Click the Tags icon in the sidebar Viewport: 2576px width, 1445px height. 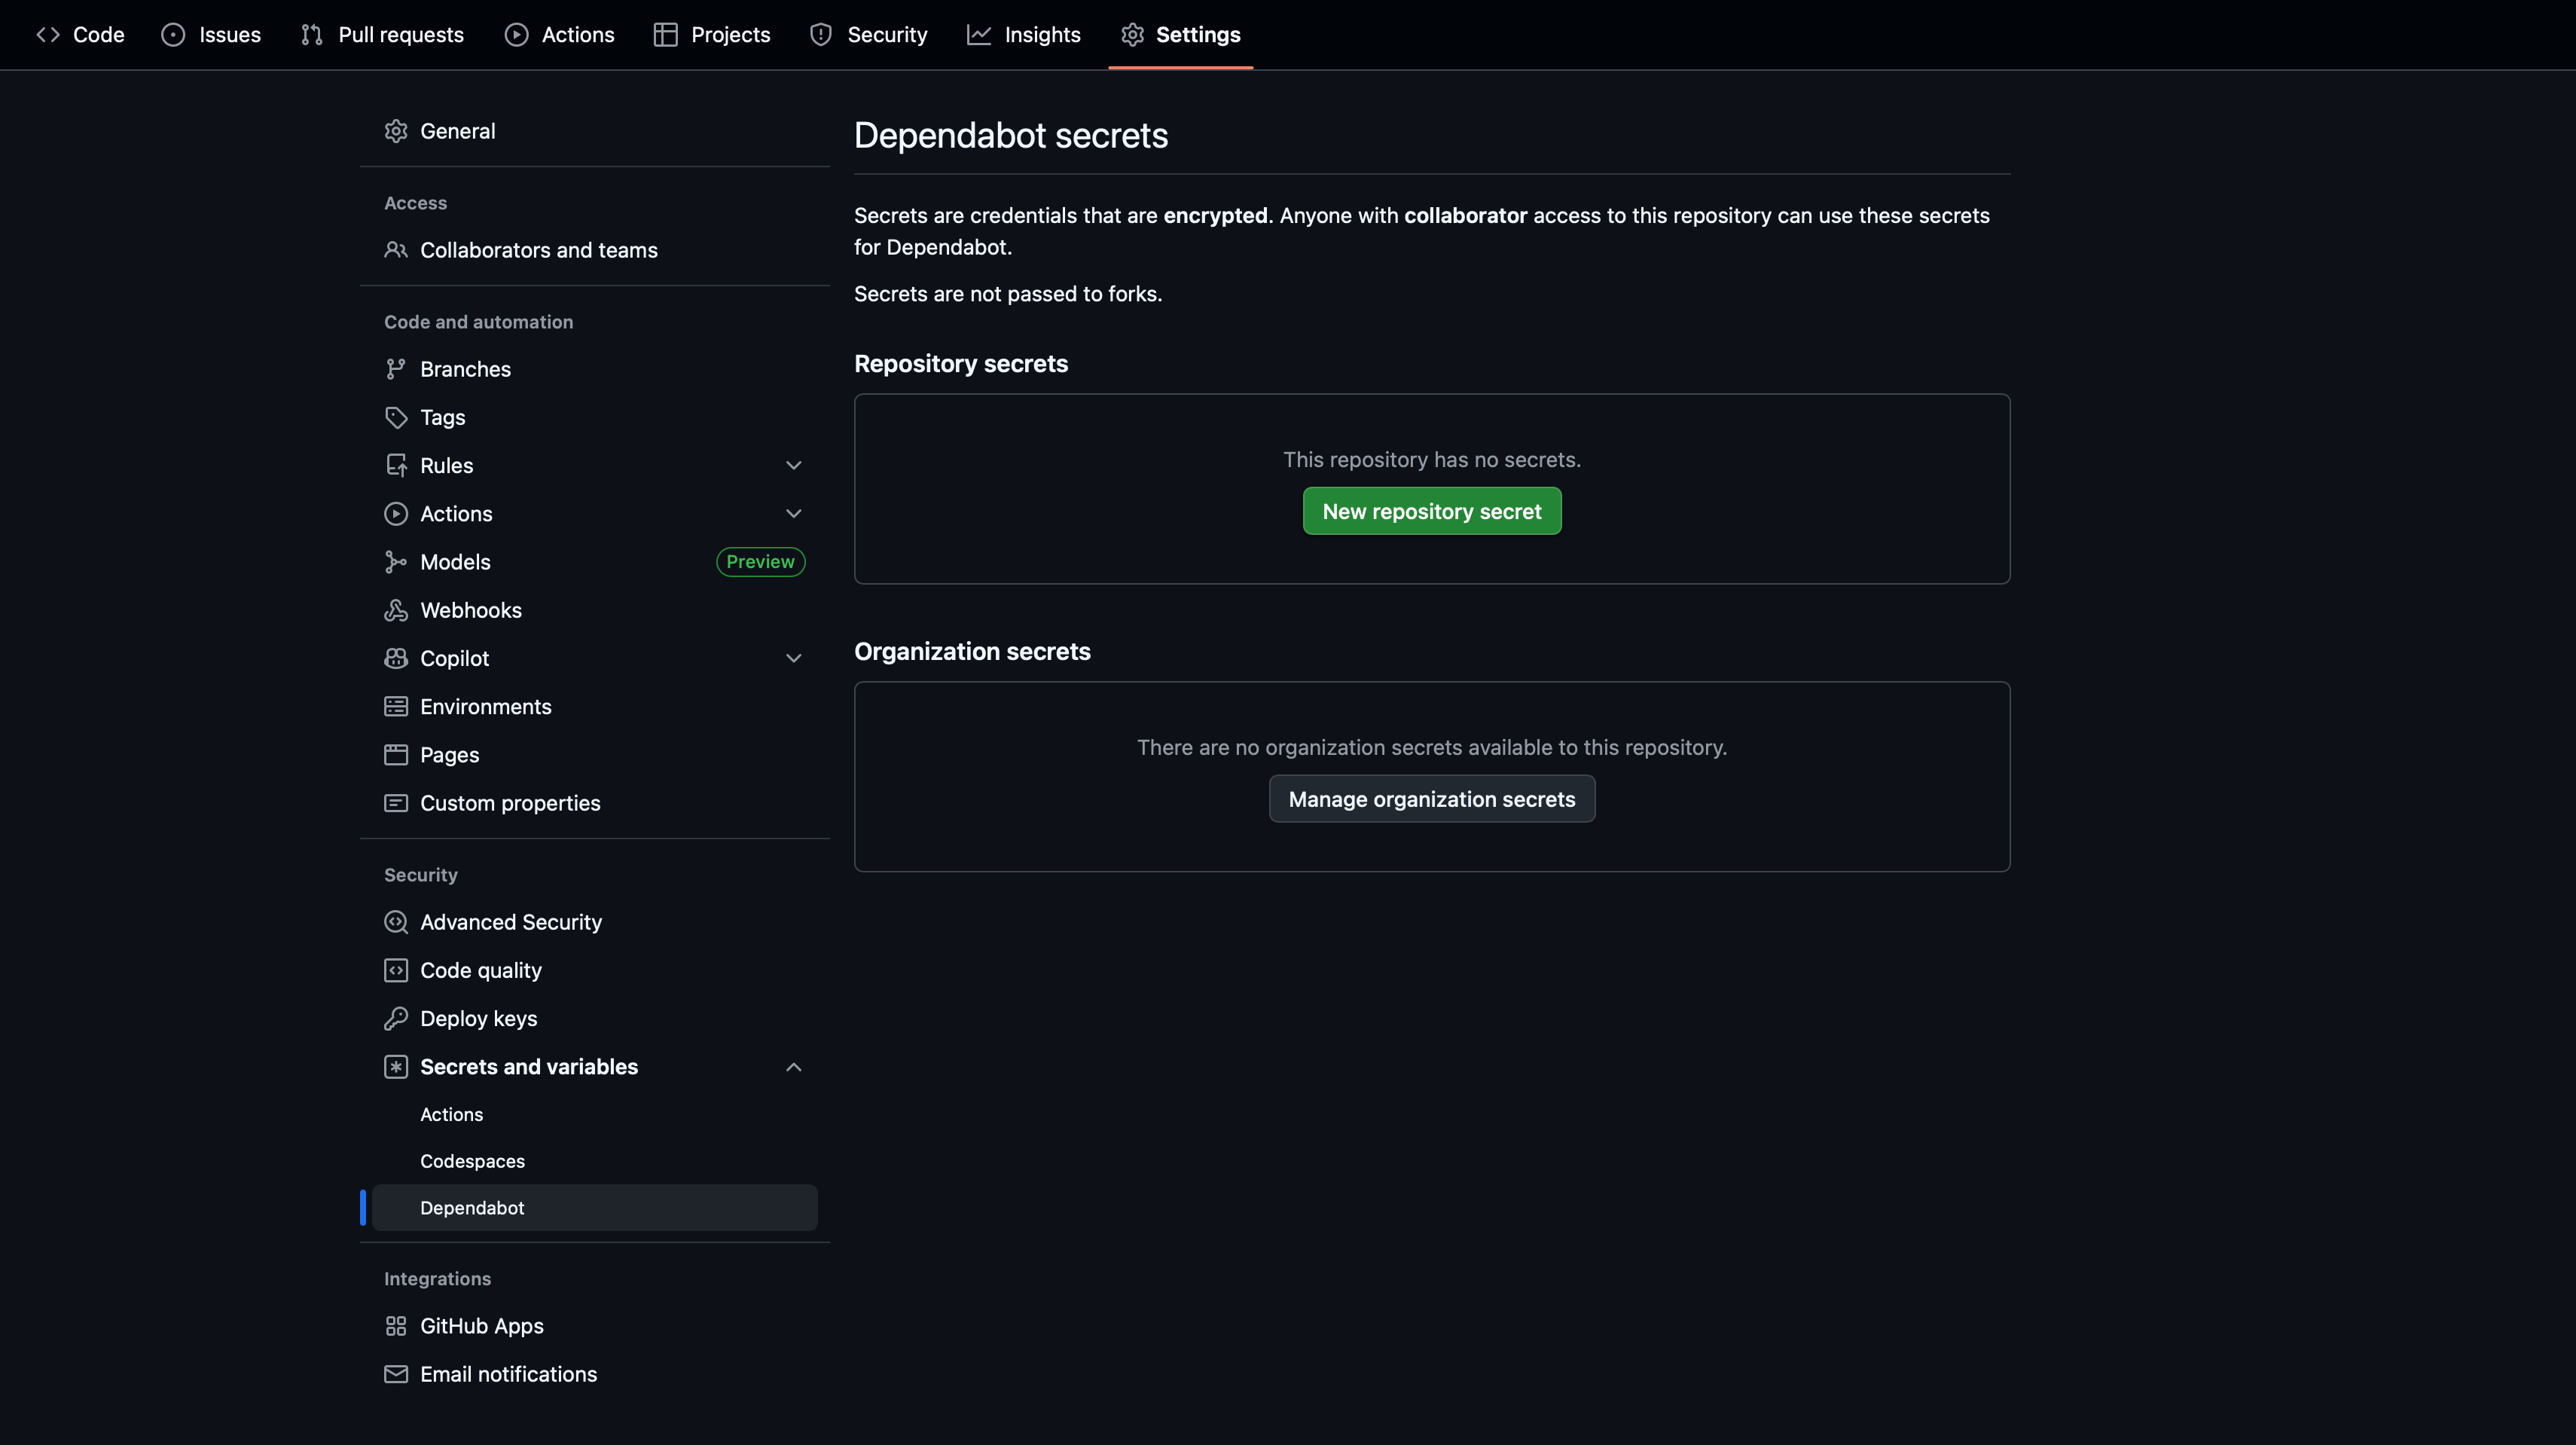(x=396, y=417)
